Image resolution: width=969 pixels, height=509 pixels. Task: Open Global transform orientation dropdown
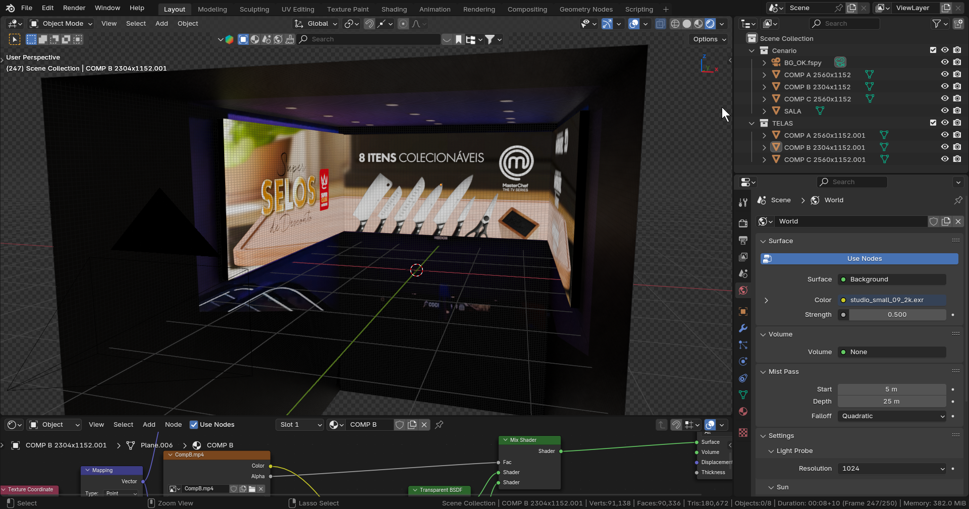pyautogui.click(x=316, y=24)
